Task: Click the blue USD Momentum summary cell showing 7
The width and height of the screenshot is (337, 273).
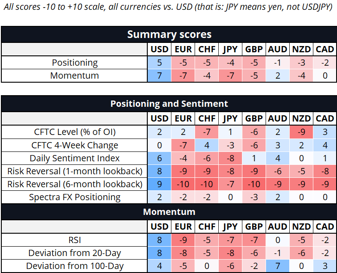Action: [x=159, y=76]
